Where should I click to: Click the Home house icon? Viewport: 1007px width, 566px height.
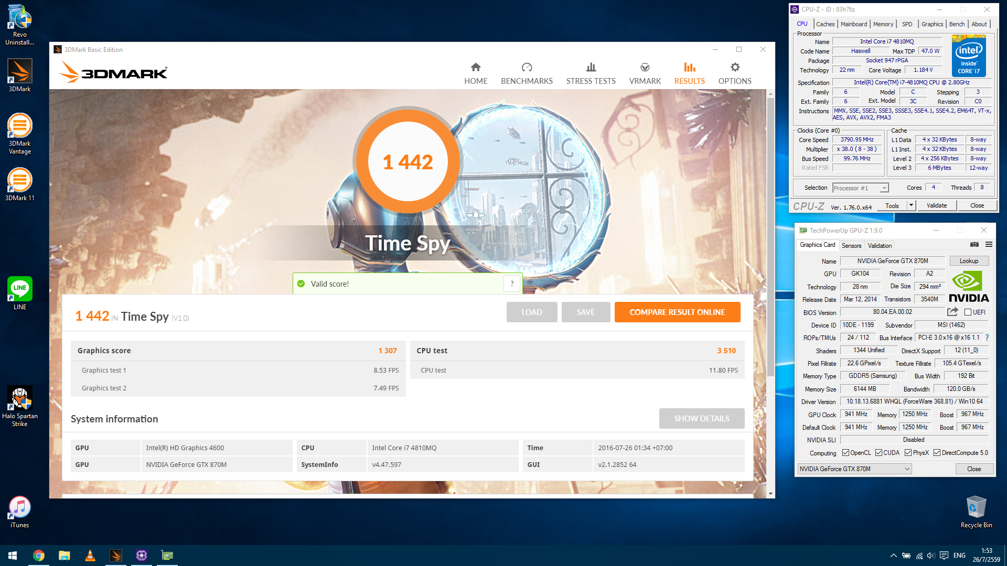[x=476, y=68]
